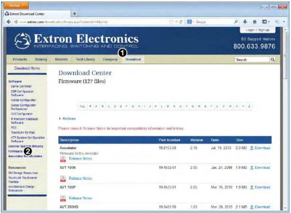Click the AVT 100P download icon
The image size is (291, 213).
pos(252,187)
